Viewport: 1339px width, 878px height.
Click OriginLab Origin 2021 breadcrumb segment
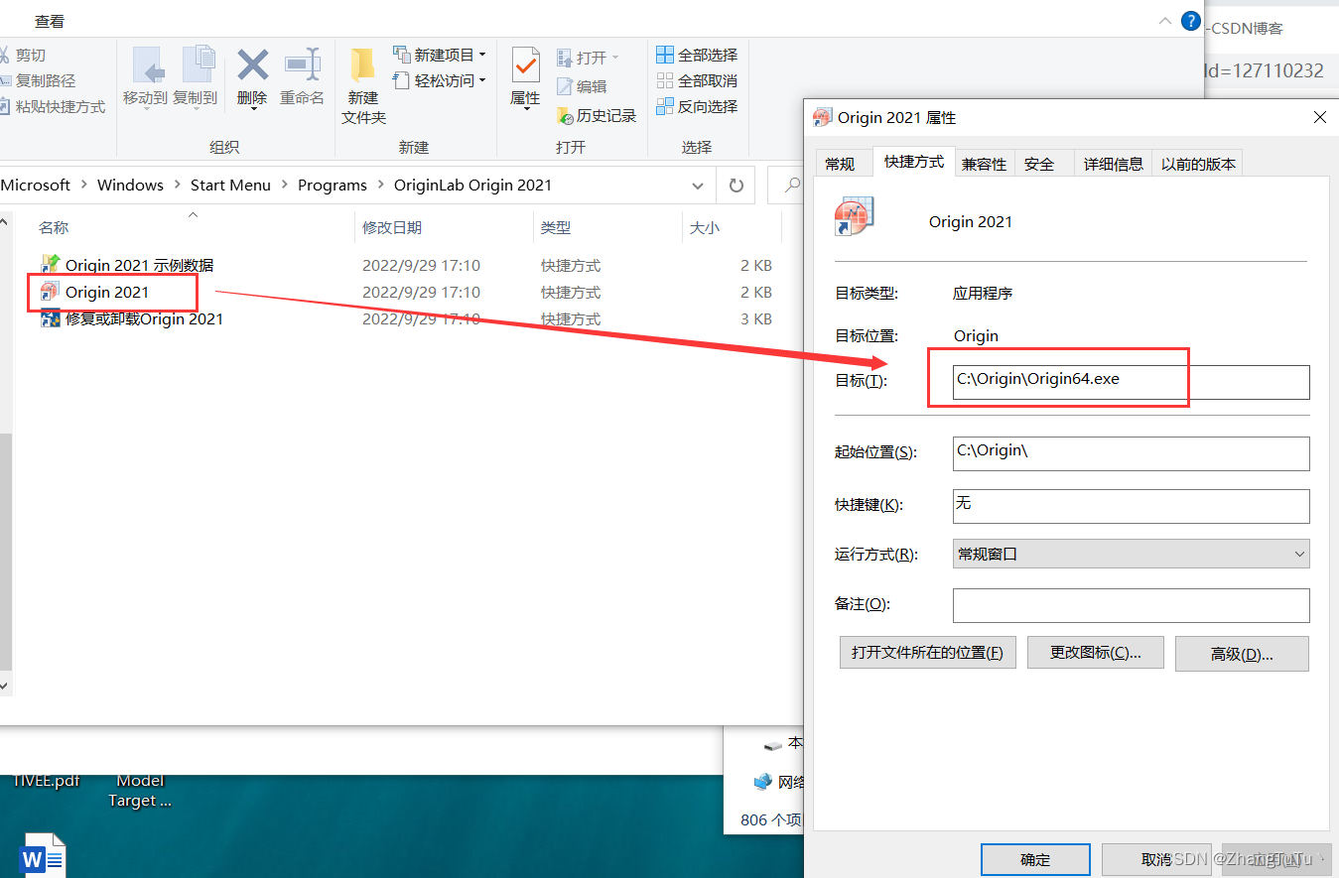(472, 185)
